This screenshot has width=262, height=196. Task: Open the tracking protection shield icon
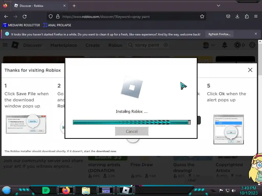pyautogui.click(x=51, y=17)
